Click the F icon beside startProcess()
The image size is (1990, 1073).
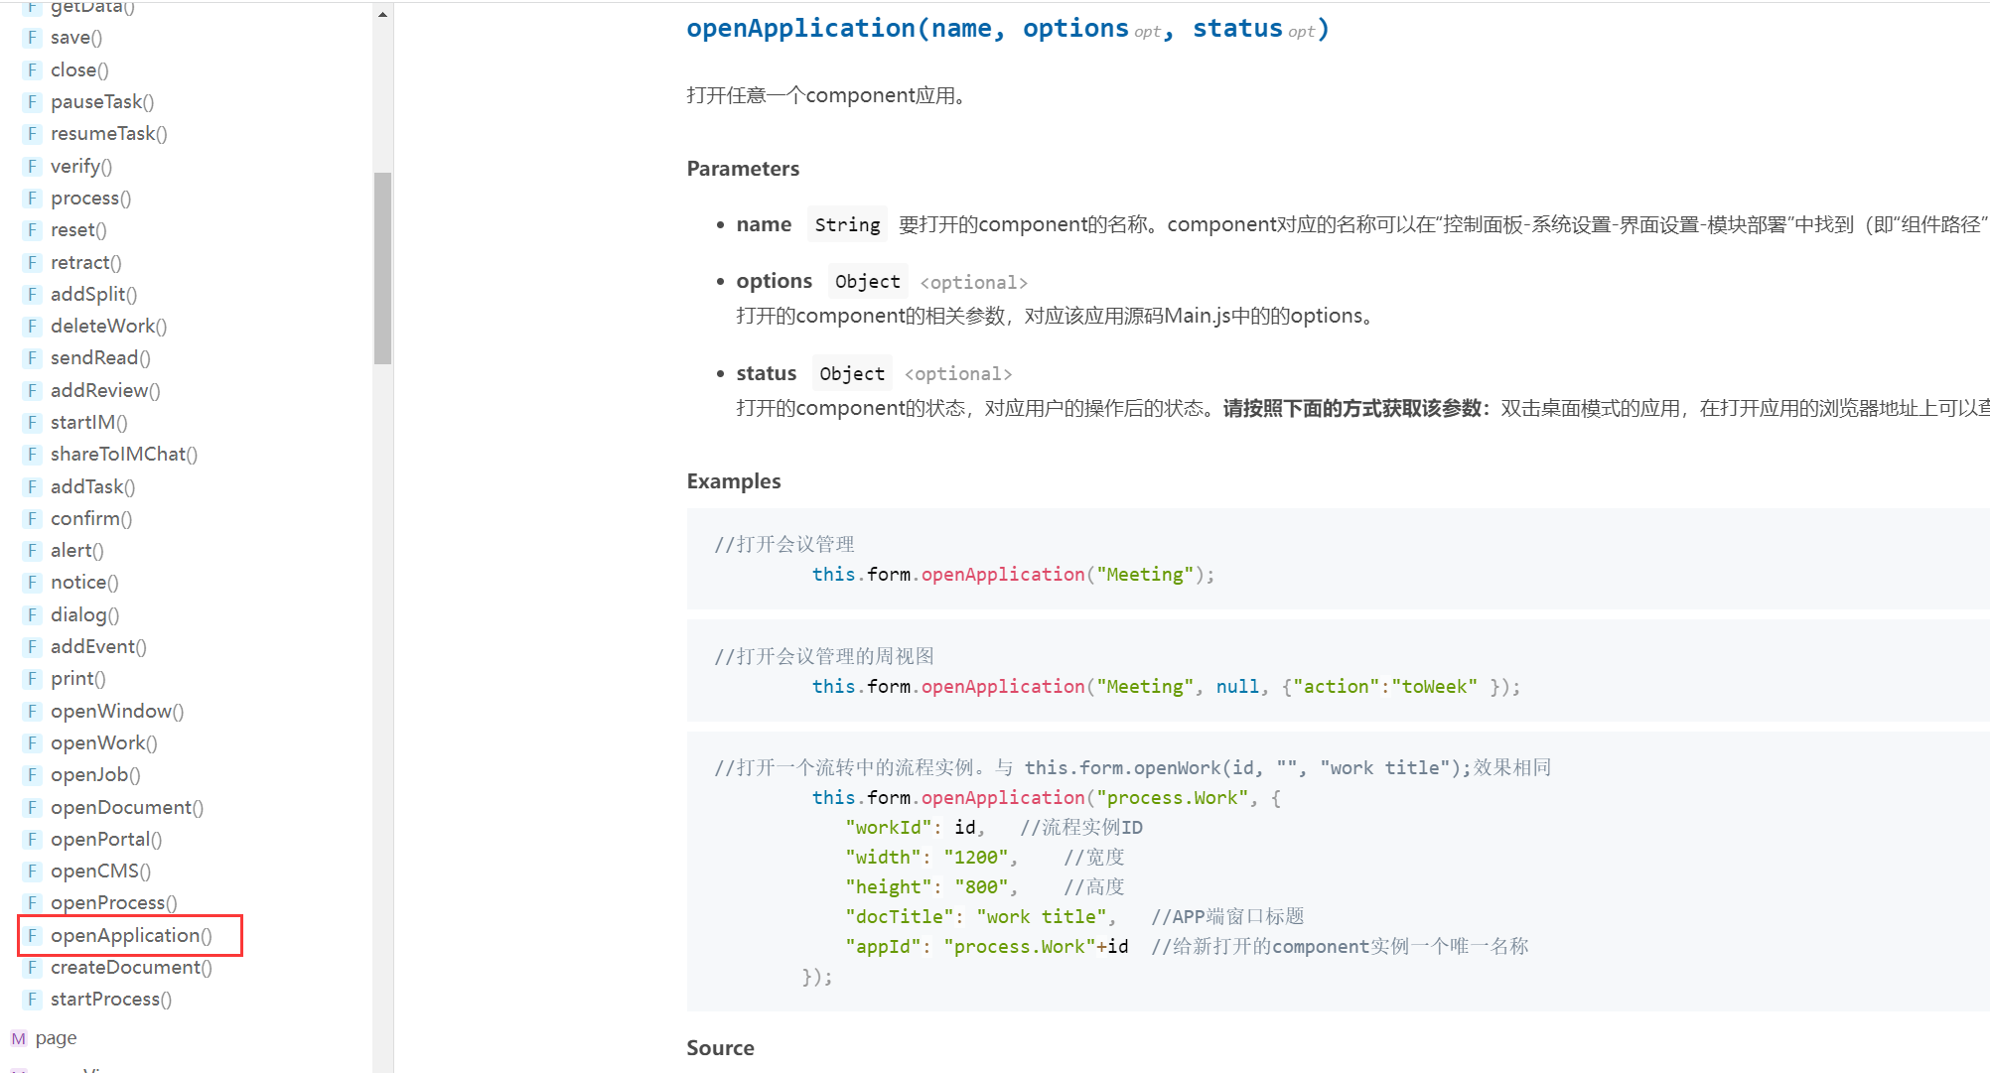tap(32, 1000)
